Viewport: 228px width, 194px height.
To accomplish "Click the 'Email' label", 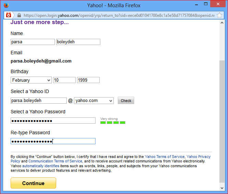I will 16,53.
